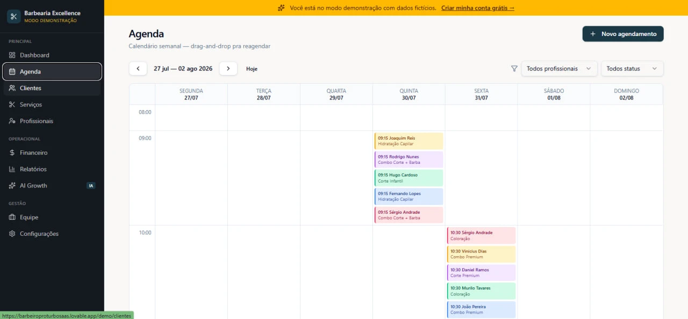Screen dimensions: 688x319
Task: Navigate to Serviços section
Action: point(52,105)
